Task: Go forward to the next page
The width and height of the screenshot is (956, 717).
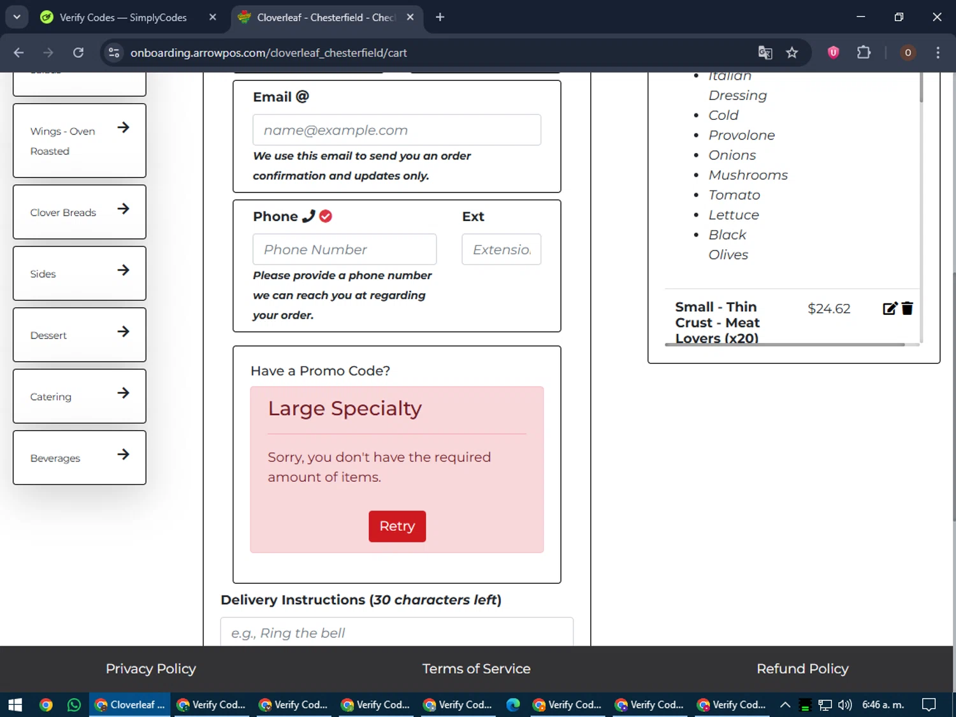Action: [48, 53]
